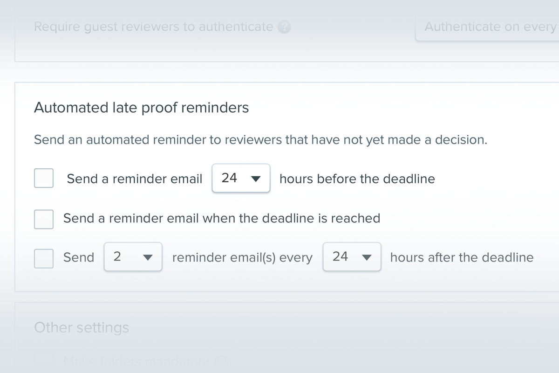This screenshot has width=559, height=373.
Task: Click the automated reminder description sentence
Action: (261, 140)
